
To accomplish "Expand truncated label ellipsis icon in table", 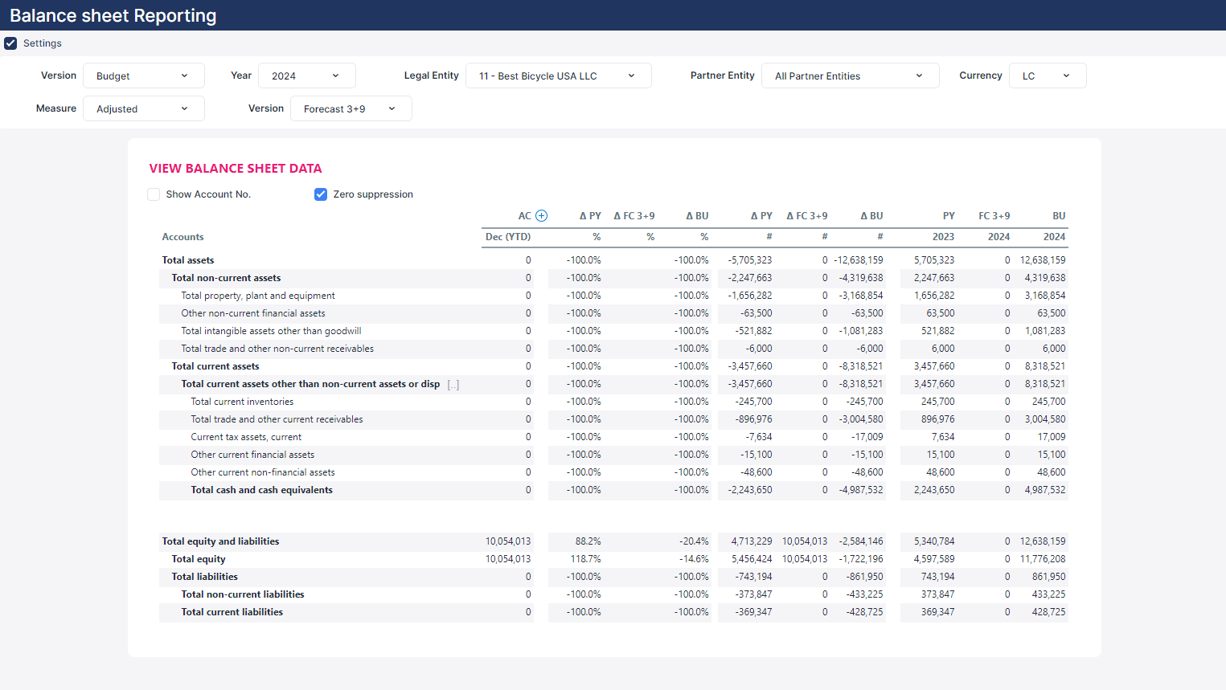I will (453, 385).
